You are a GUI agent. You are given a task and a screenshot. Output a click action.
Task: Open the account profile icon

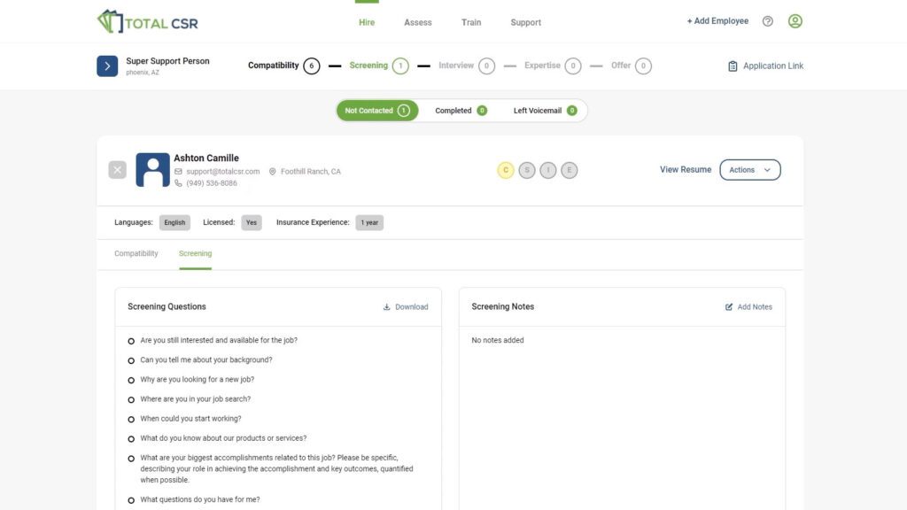[x=795, y=20]
